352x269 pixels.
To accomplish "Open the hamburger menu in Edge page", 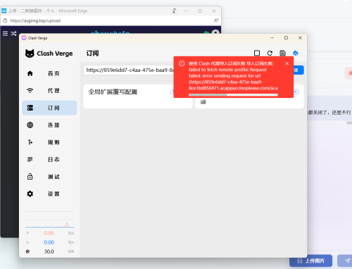I will [5, 34].
